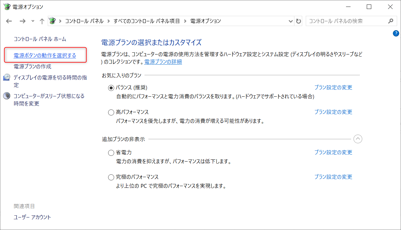Go up one level with the up arrow
The height and width of the screenshot is (230, 401).
pos(42,21)
